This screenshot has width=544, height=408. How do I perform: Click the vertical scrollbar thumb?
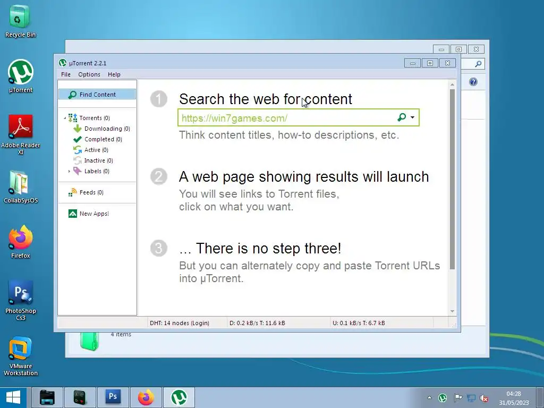point(452,179)
